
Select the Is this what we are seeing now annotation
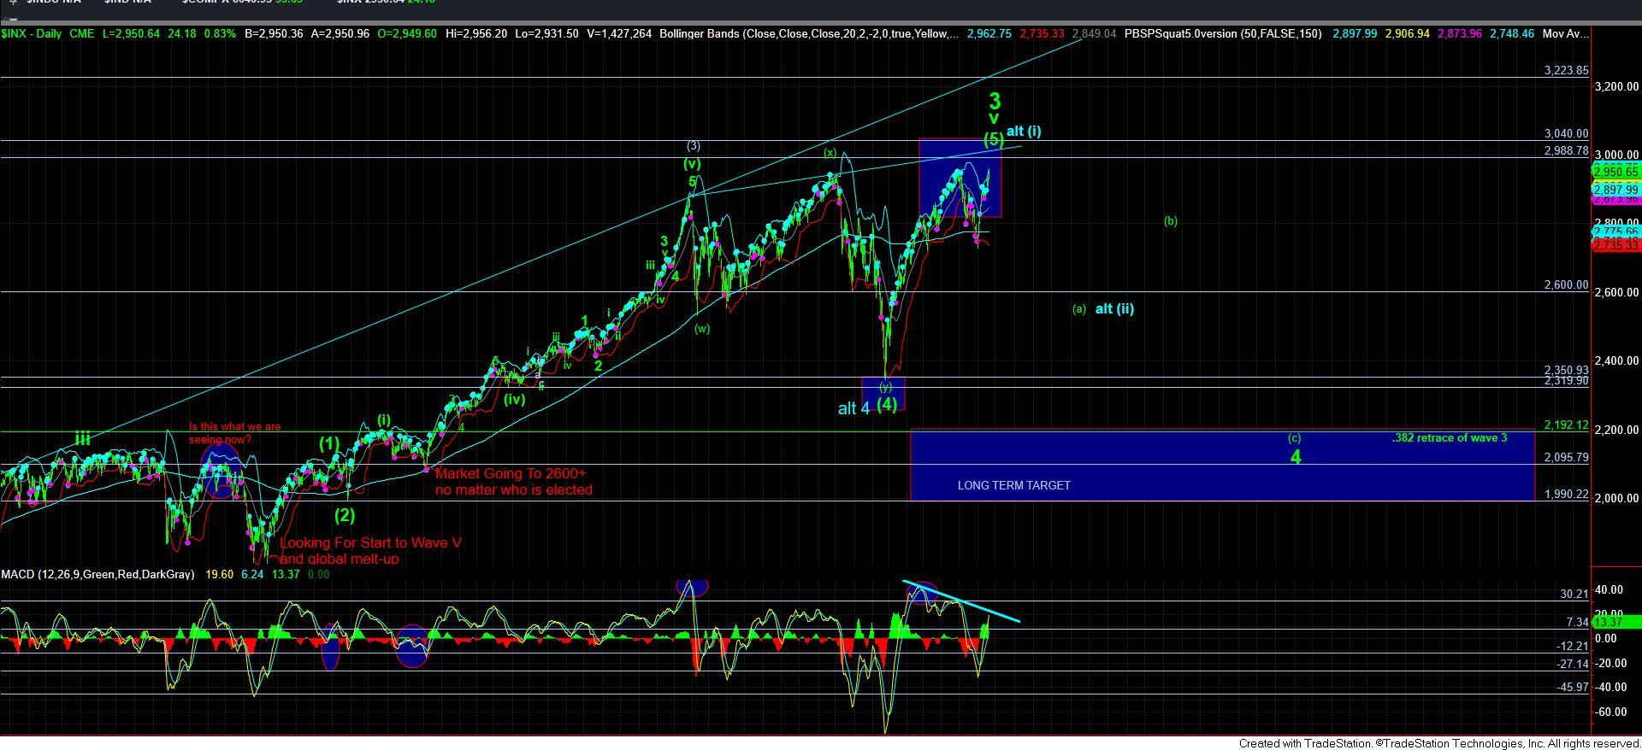click(x=235, y=433)
